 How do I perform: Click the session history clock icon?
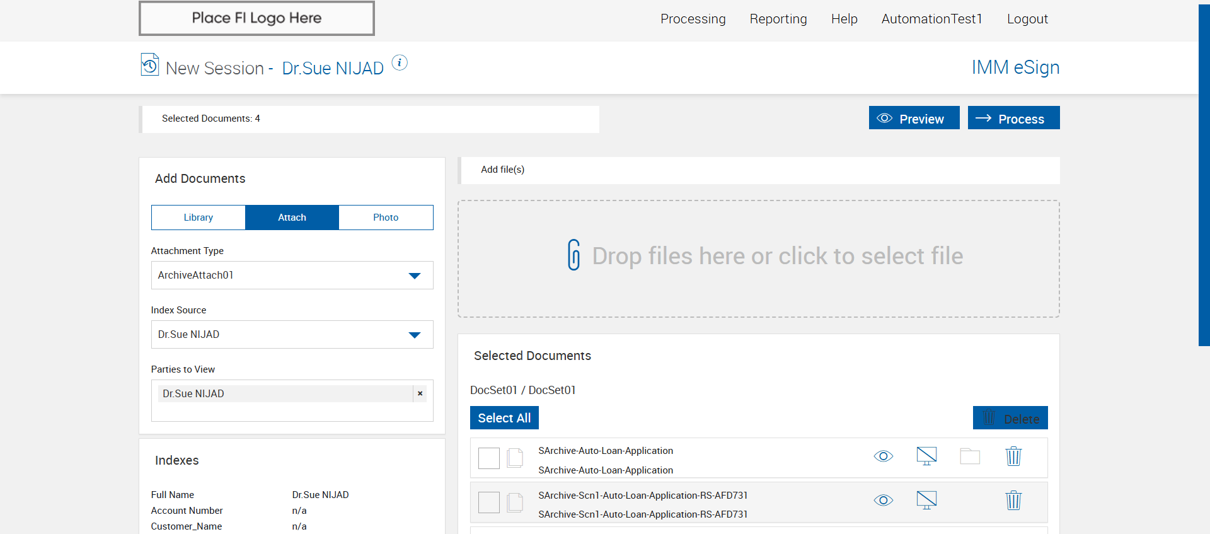150,64
